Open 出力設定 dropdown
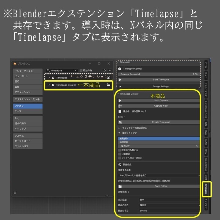Image resolution: width=220 pixels, height=220 pixels. point(169,200)
